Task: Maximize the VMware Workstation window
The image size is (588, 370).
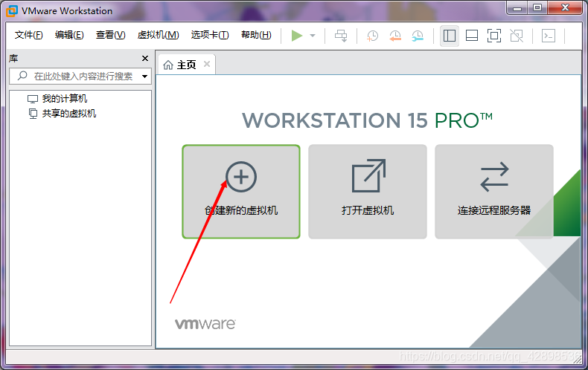Action: point(537,8)
